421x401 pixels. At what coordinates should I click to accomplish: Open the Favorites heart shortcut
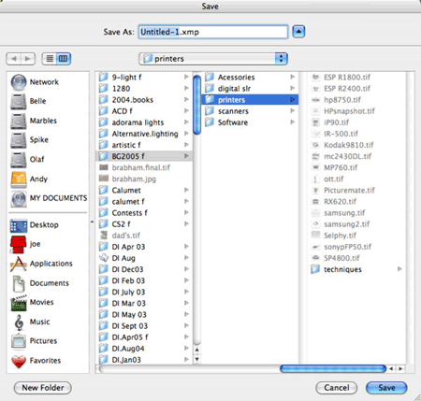36,361
